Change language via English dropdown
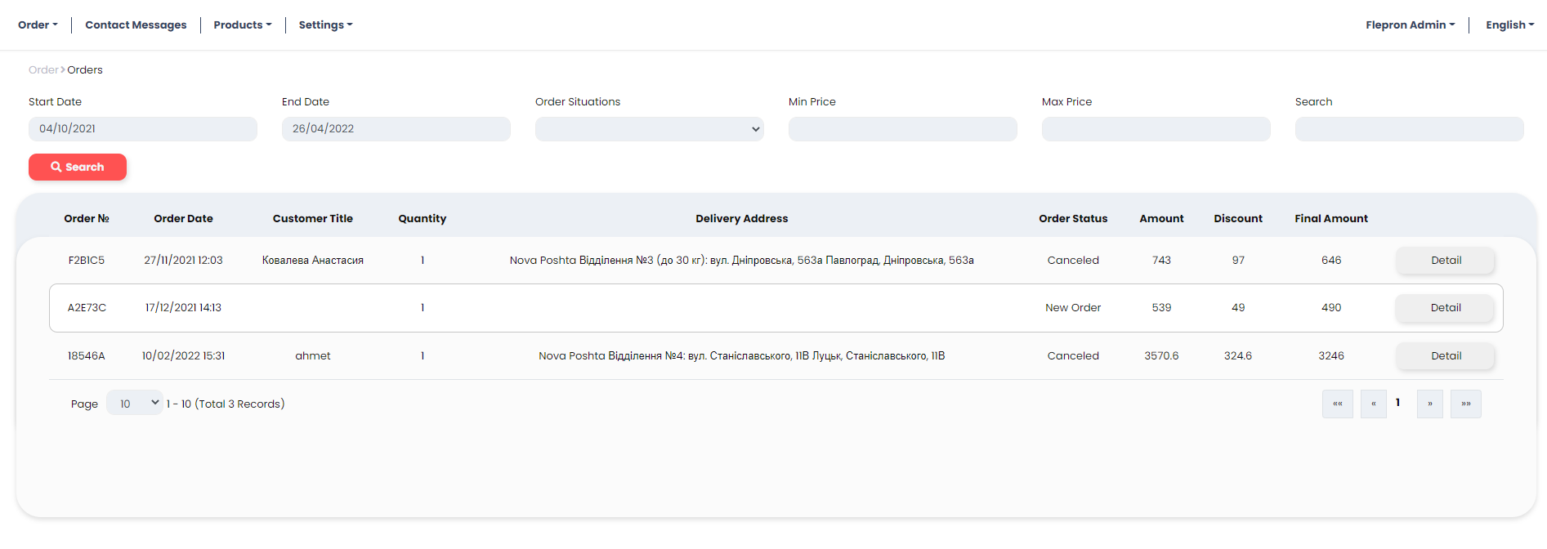Image resolution: width=1547 pixels, height=549 pixels. [1509, 25]
